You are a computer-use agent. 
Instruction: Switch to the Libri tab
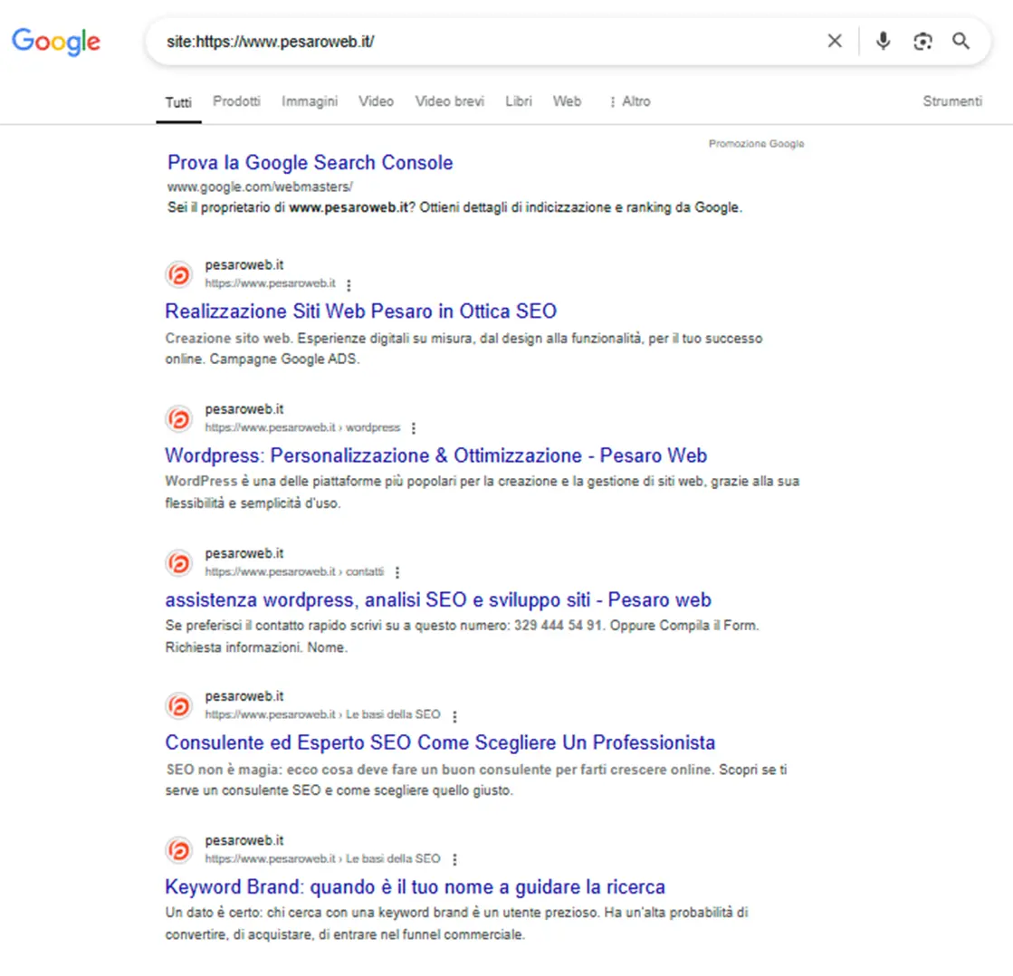[519, 101]
